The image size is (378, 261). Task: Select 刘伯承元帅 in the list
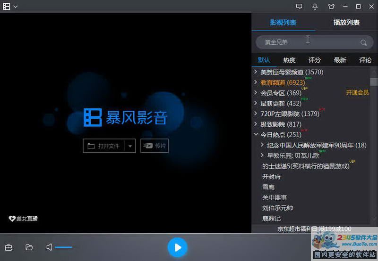click(277, 208)
